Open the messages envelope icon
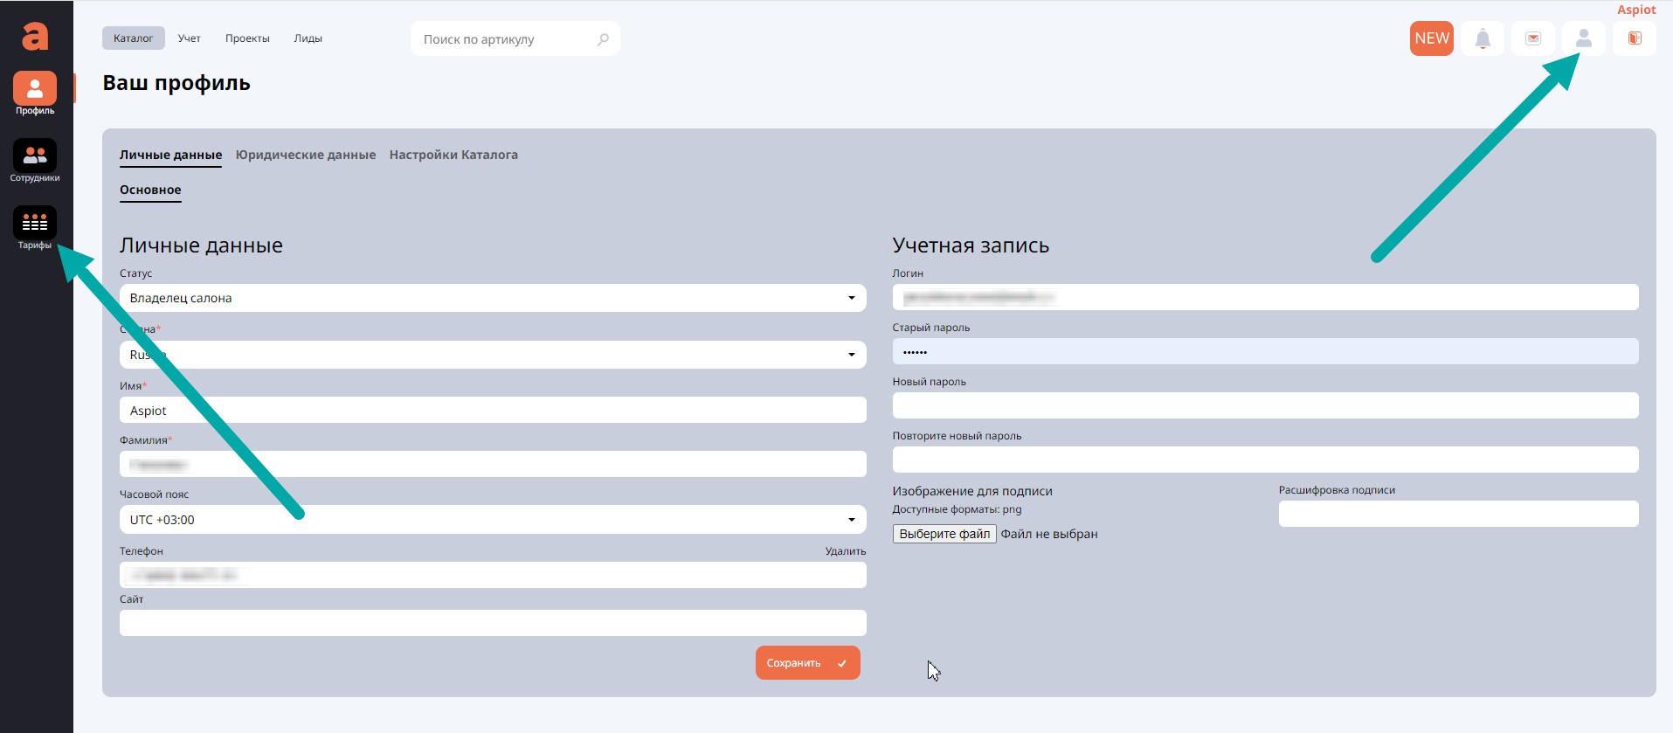Viewport: 1673px width, 733px height. click(1533, 38)
